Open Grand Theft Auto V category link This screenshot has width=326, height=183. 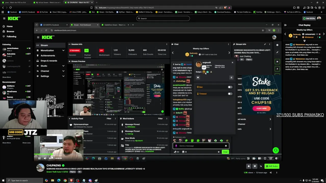pos(57,172)
